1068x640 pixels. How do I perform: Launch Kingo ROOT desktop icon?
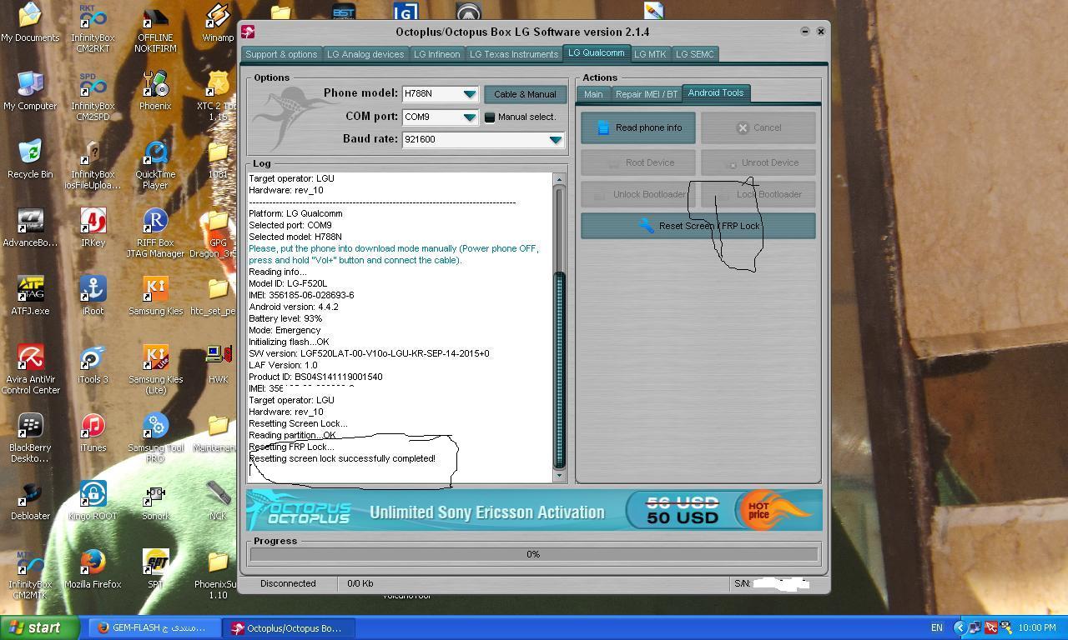(93, 501)
